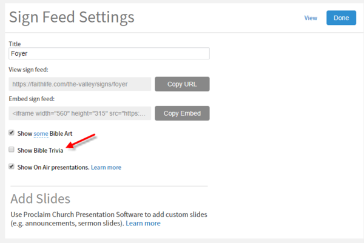
Task: Click the Copy Embed button
Action: (x=182, y=113)
